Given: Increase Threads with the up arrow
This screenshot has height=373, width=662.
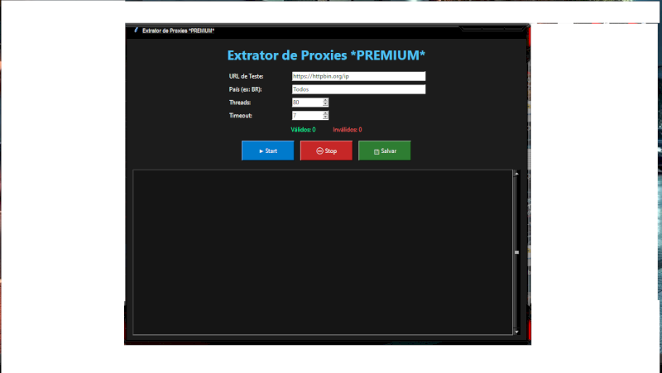Looking at the screenshot, I should (325, 100).
